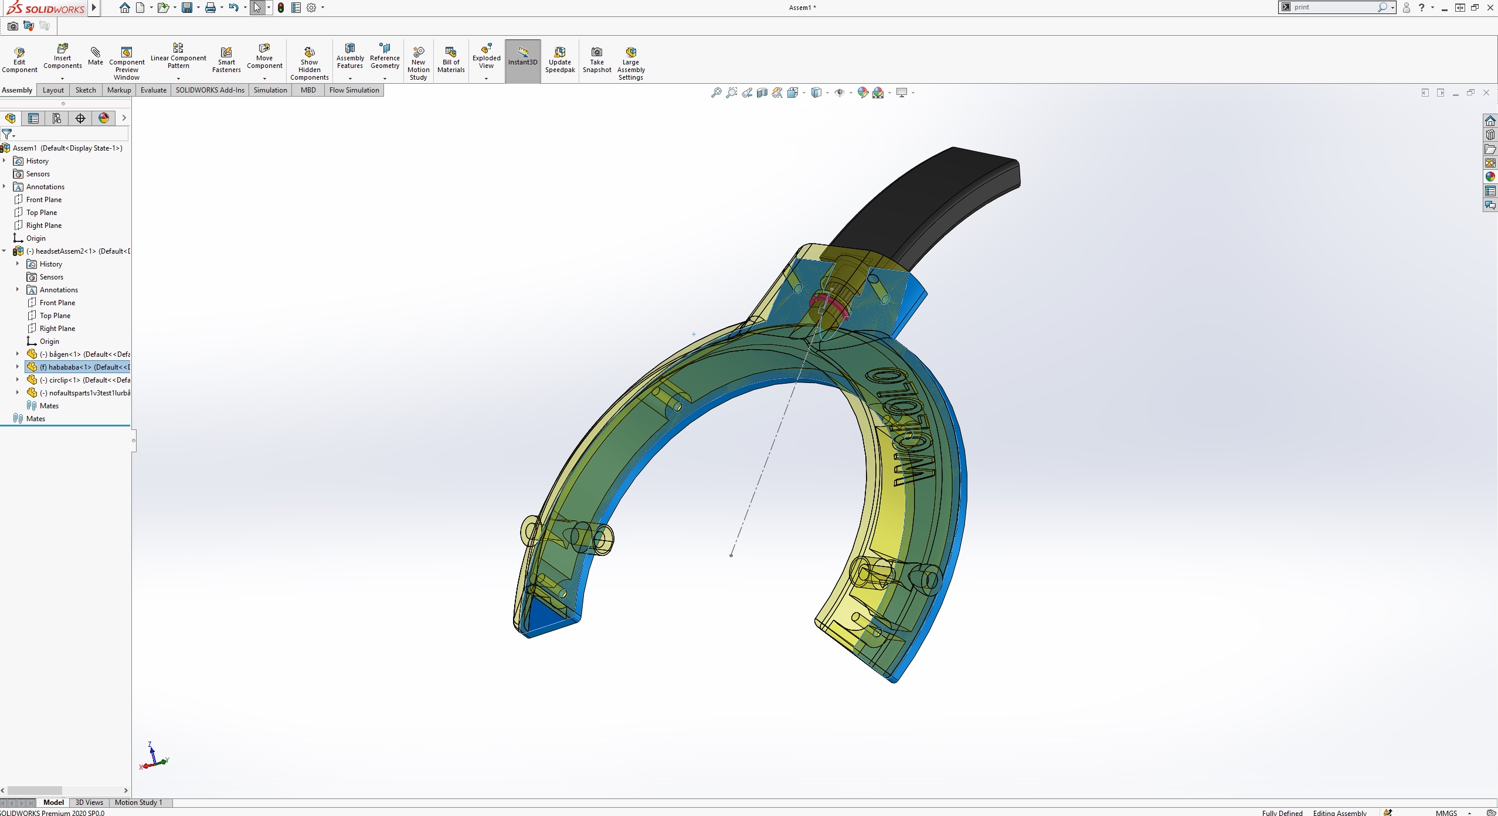Click the Save icon in the quick access bar
The image size is (1498, 816).
187,8
